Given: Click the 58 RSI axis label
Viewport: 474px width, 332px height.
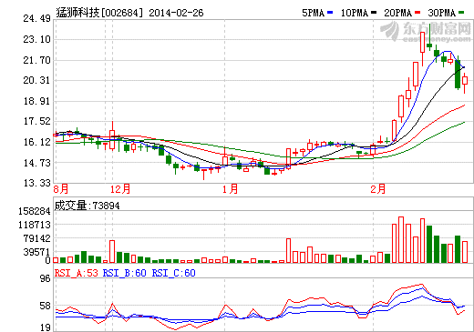Looking at the screenshot, I should (x=46, y=307).
